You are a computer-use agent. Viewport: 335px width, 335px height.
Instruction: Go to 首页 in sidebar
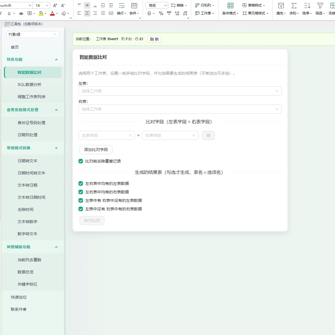[15, 47]
